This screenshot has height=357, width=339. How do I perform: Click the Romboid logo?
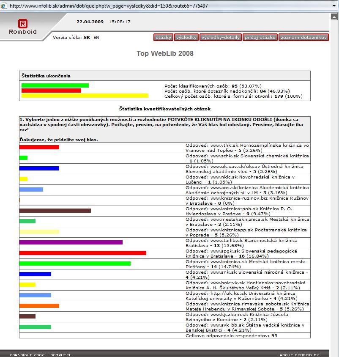23,27
